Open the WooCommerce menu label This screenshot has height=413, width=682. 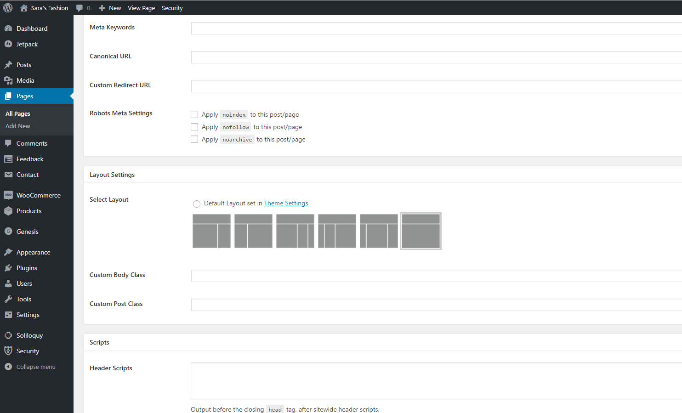39,195
